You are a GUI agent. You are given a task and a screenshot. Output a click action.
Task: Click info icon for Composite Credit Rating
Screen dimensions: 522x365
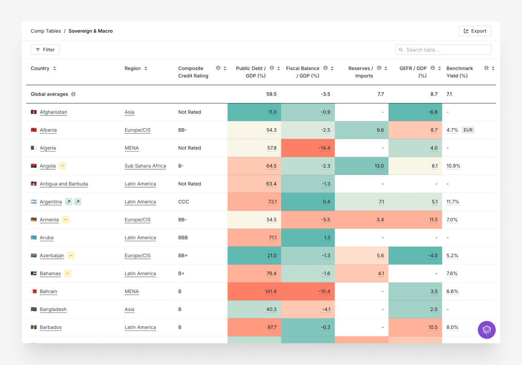coord(218,68)
